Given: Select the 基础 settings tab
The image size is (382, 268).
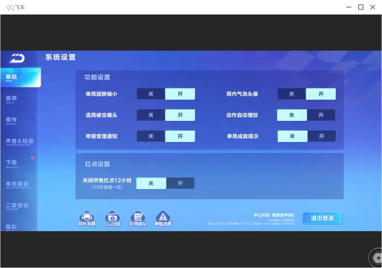Looking at the screenshot, I should click(20, 77).
